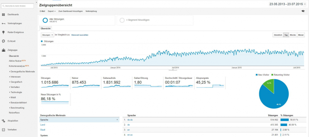Open Radar-Ereignisse via its lightbulb icon
This screenshot has height=137, width=309.
click(4, 32)
